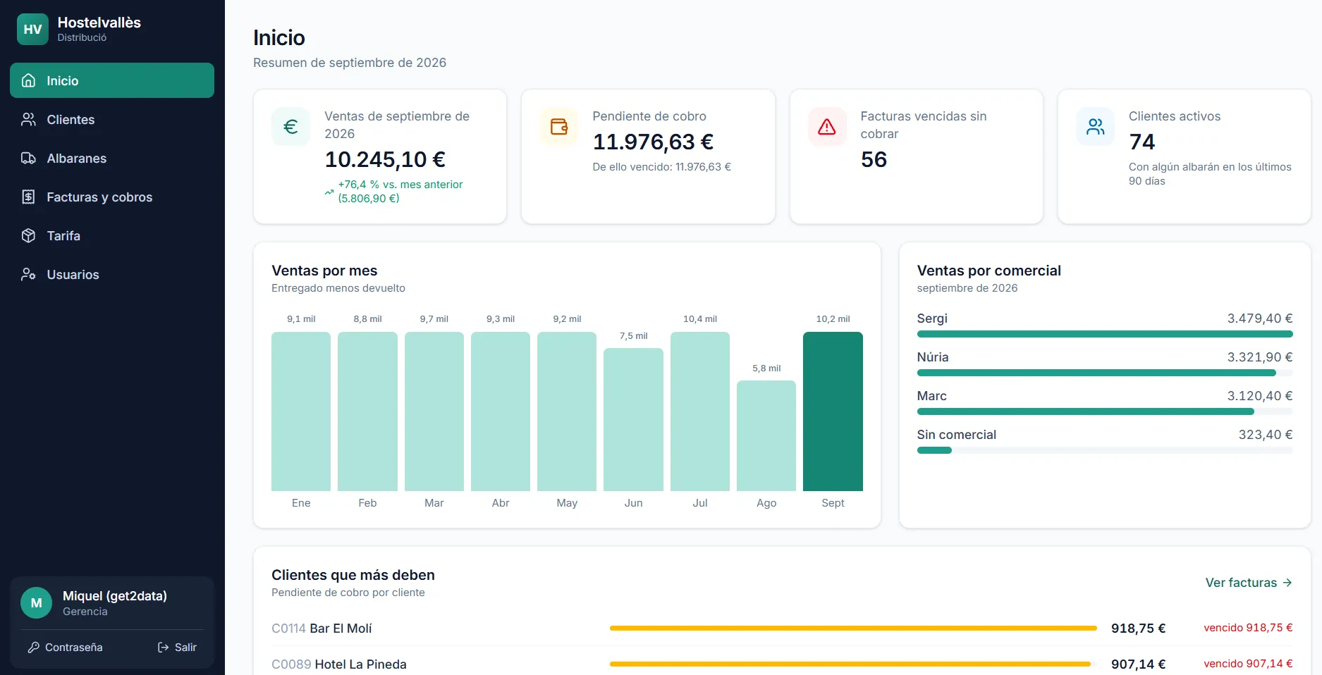Click Marc's sales progress bar

tap(1105, 411)
